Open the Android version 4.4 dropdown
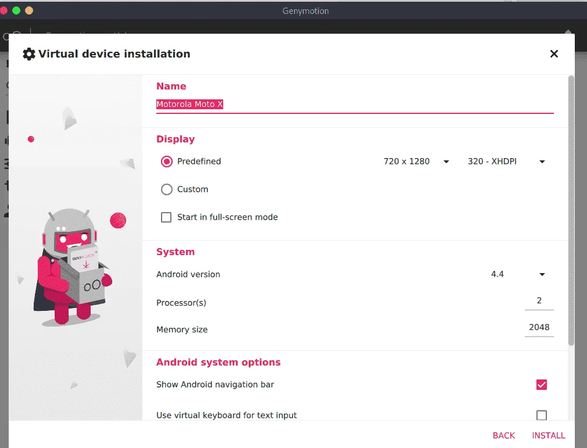 tap(518, 274)
